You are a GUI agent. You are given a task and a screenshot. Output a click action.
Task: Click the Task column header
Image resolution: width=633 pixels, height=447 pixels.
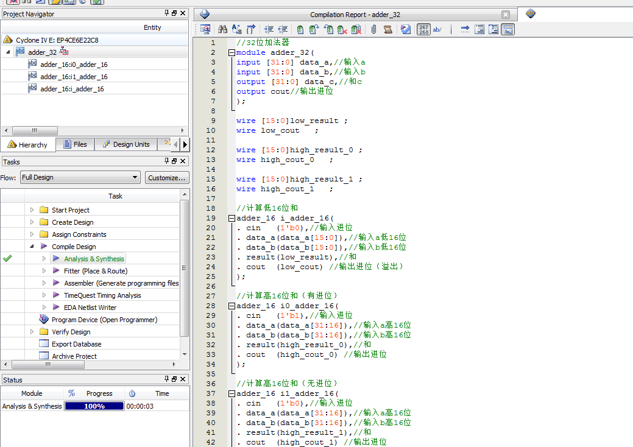pos(115,196)
